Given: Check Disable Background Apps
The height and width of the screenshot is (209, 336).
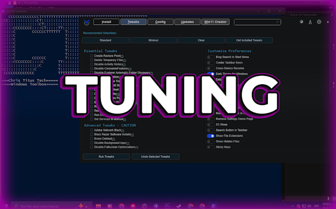Looking at the screenshot, I should (x=91, y=143).
